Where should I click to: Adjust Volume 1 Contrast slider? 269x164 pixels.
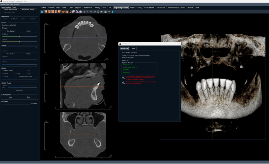click(19, 42)
